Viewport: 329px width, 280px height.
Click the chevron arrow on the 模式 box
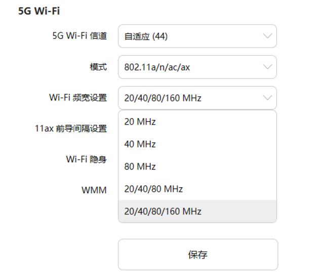pos(267,67)
